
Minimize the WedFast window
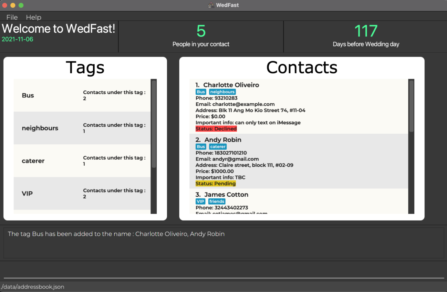[x=13, y=5]
